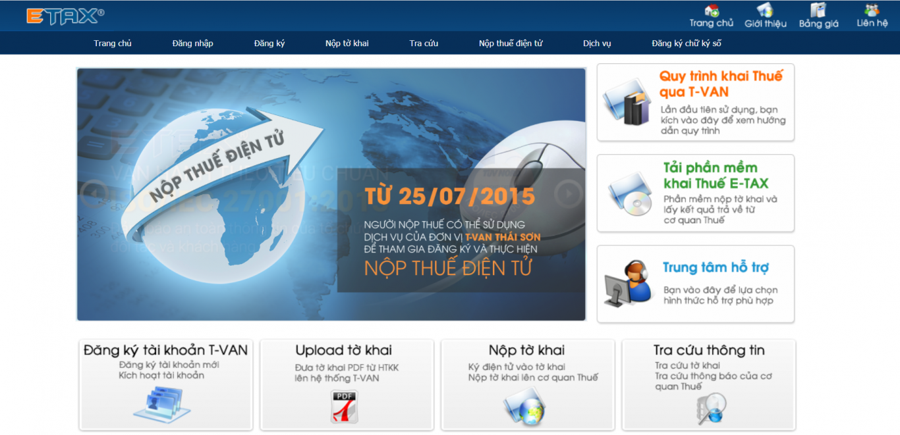Click the magnifier icon under Tra cứu thông tin

click(710, 409)
